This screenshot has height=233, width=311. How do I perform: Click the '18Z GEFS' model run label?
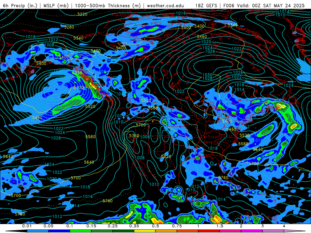tap(206, 5)
